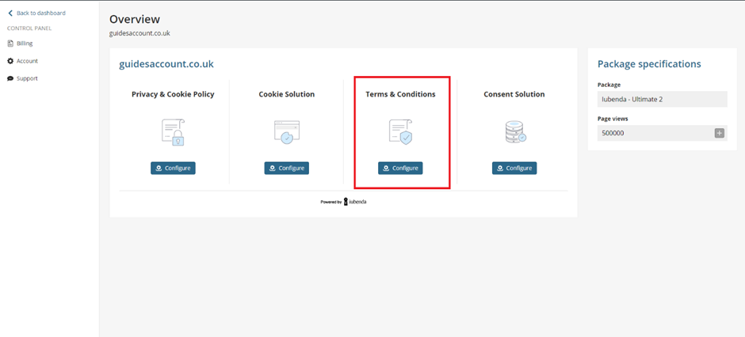Go back to dashboard link
The width and height of the screenshot is (745, 337).
pos(37,13)
